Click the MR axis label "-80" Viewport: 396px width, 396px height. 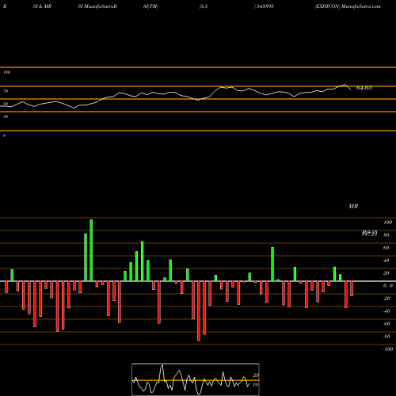386,337
